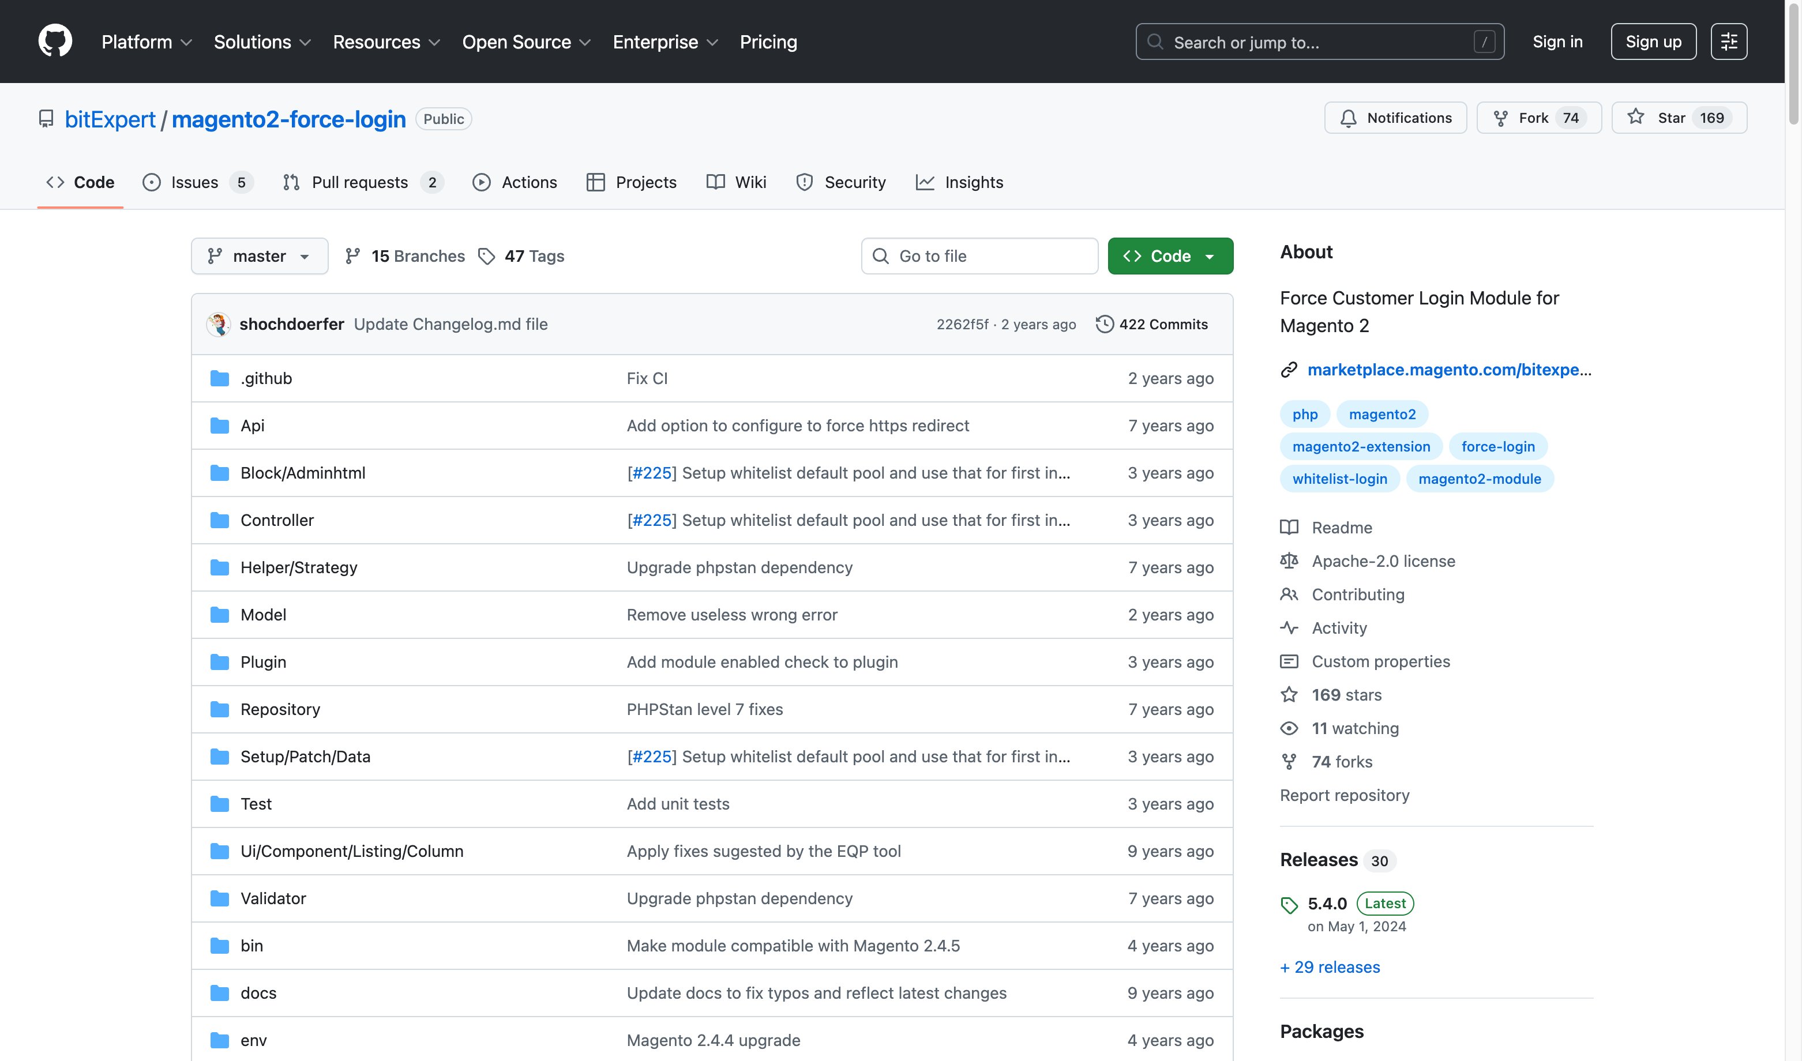Select the Fork icon on the repo
Screen dimensions: 1802x1061
pos(1500,117)
